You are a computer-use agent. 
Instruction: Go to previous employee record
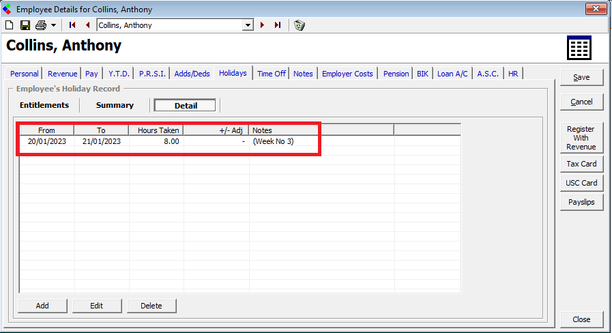tap(87, 25)
